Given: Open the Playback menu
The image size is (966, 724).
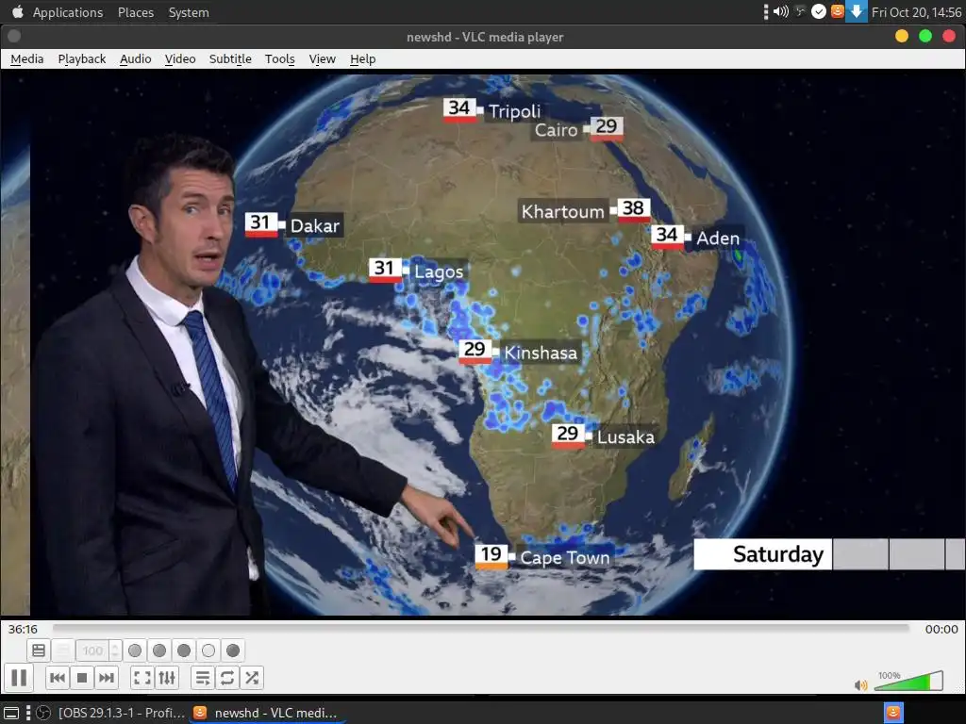Looking at the screenshot, I should click(82, 59).
